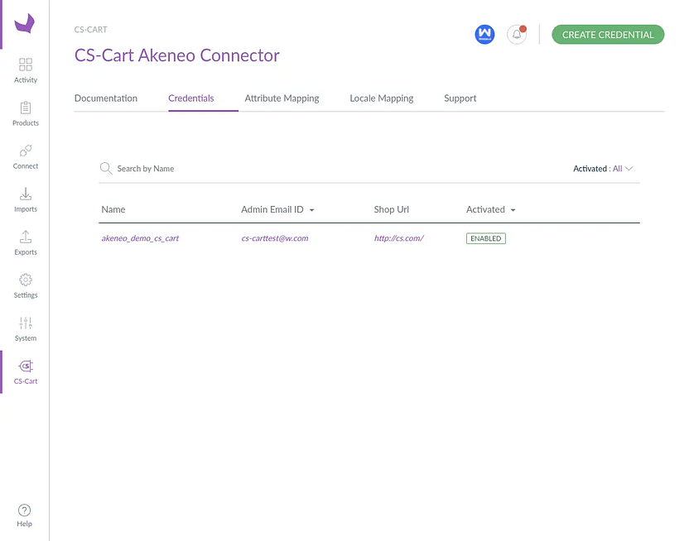The image size is (689, 541).
Task: Open Settings from the sidebar
Action: click(x=25, y=285)
